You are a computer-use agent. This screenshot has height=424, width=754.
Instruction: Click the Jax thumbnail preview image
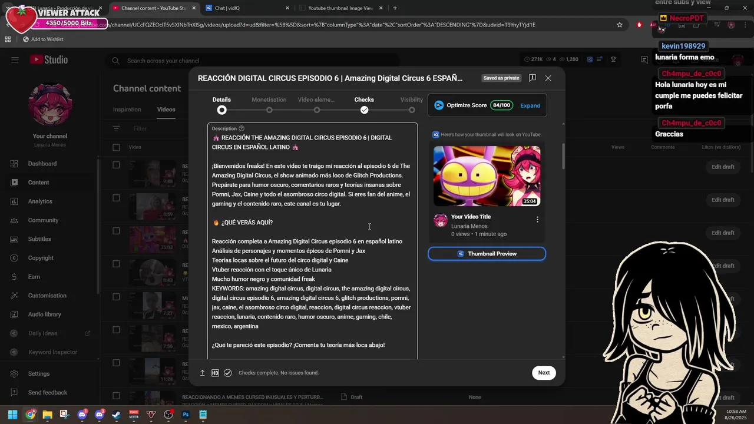point(487,175)
